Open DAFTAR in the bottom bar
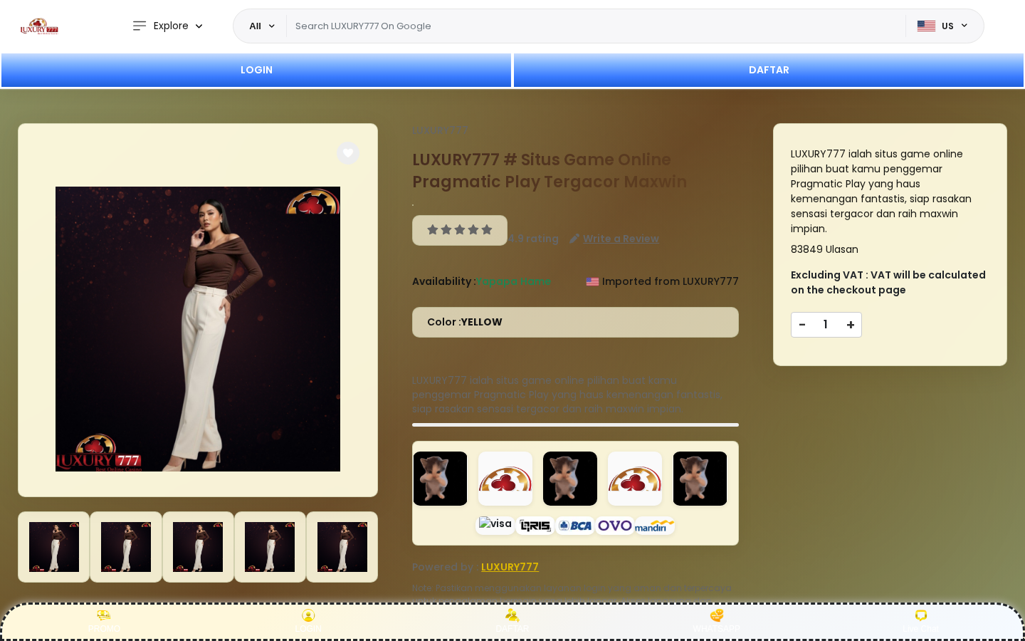This screenshot has width=1025, height=641. click(512, 621)
